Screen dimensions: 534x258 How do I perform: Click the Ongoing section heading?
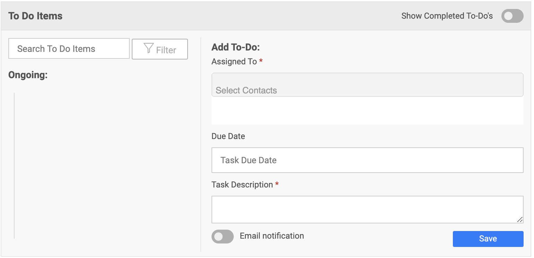coord(28,75)
